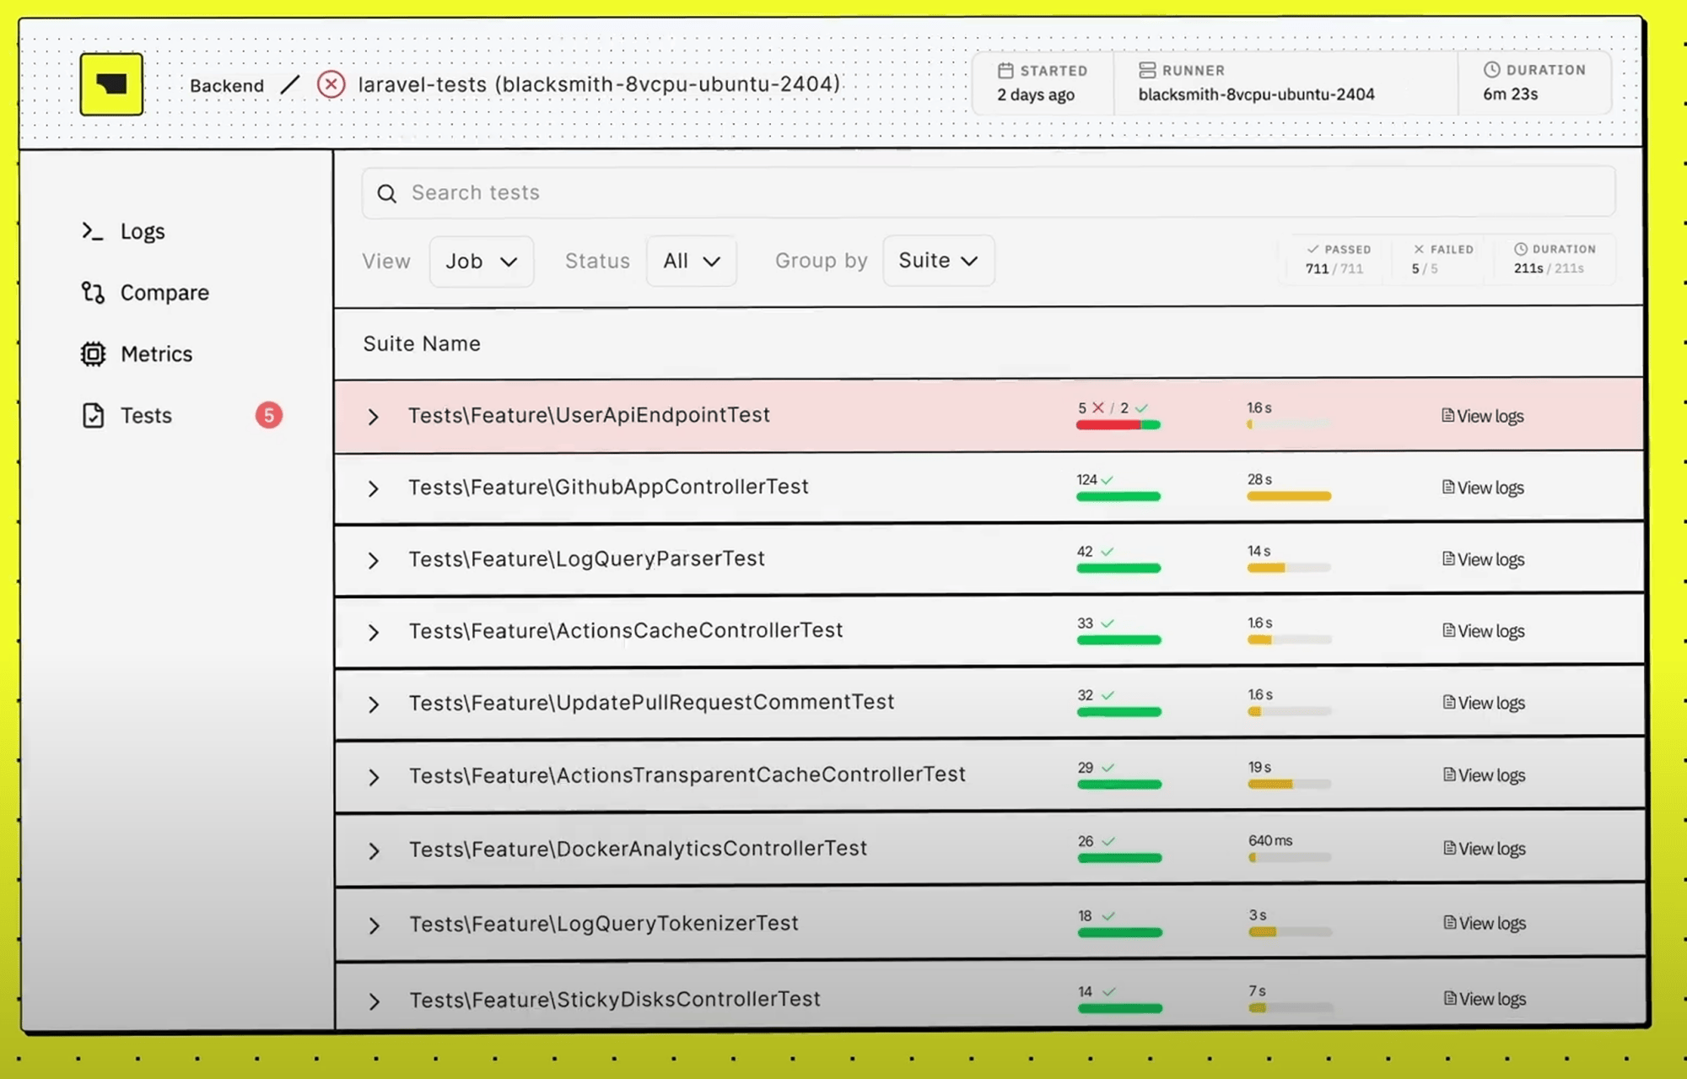View logs for DockerAnalyticsControllerTest
1687x1079 pixels.
point(1485,849)
